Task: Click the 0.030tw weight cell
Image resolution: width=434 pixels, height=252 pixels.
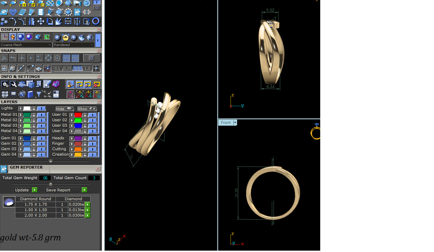Action: (76, 216)
